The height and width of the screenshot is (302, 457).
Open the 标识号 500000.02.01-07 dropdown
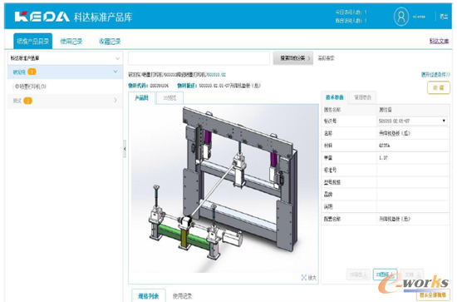pos(412,121)
